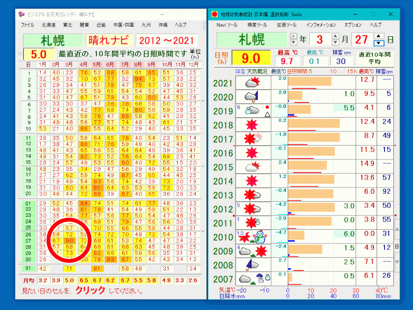Open the オプション menu

(352, 25)
